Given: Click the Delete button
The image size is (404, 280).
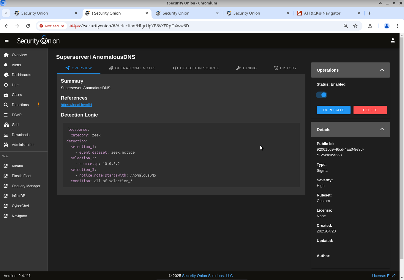Looking at the screenshot, I should (x=370, y=110).
